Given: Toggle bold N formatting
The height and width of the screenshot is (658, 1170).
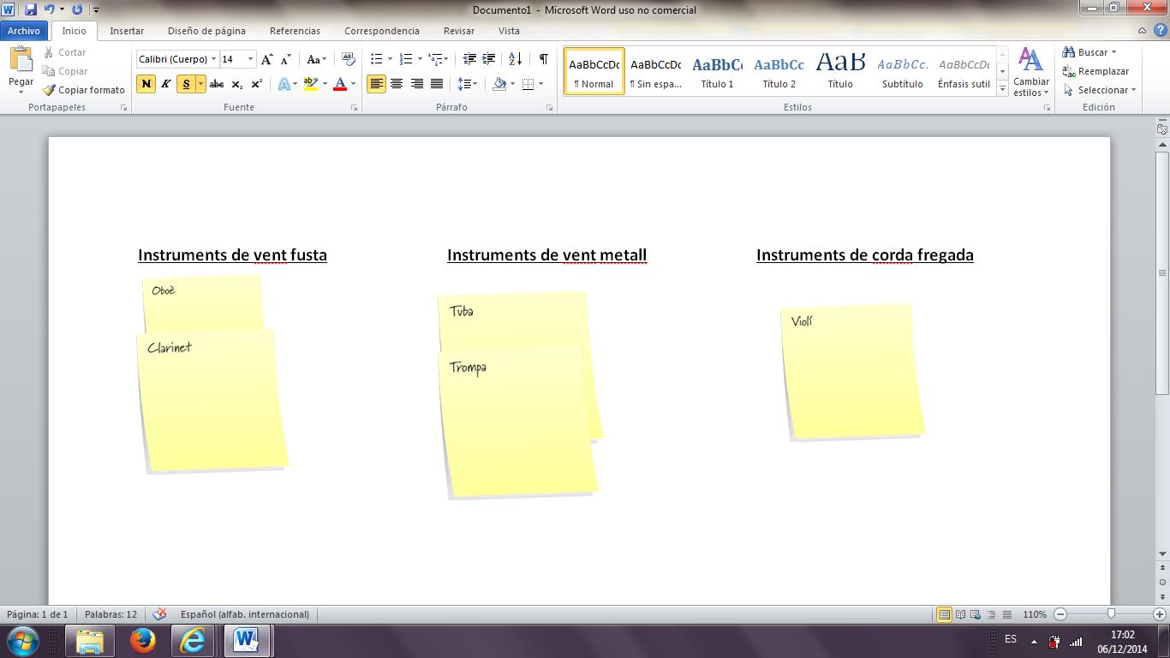Looking at the screenshot, I should (x=146, y=84).
